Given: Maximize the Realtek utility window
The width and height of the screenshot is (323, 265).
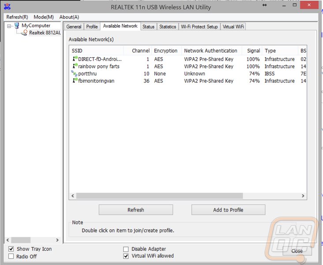Looking at the screenshot, I should [x=295, y=5].
